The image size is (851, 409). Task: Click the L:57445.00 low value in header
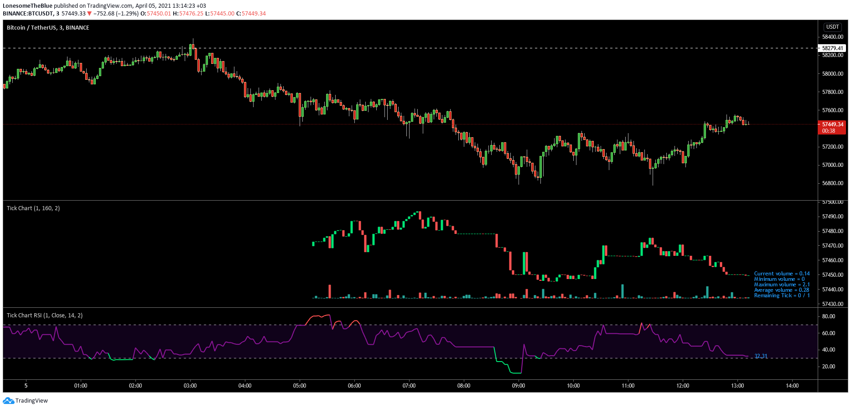tap(220, 14)
